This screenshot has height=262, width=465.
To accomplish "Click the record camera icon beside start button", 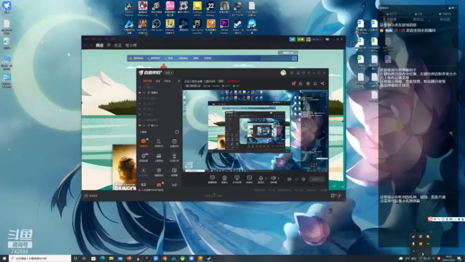I will (x=289, y=179).
